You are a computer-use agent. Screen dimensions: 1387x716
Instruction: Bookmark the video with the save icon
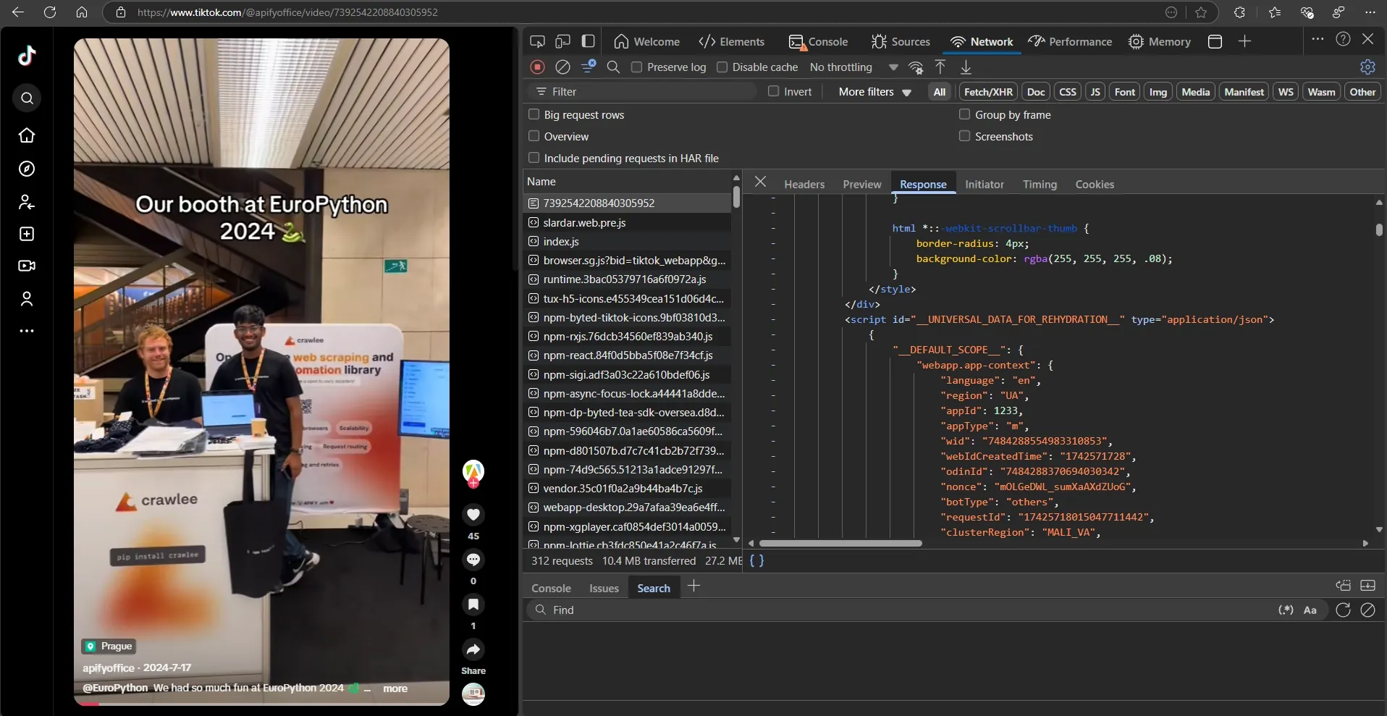point(473,605)
